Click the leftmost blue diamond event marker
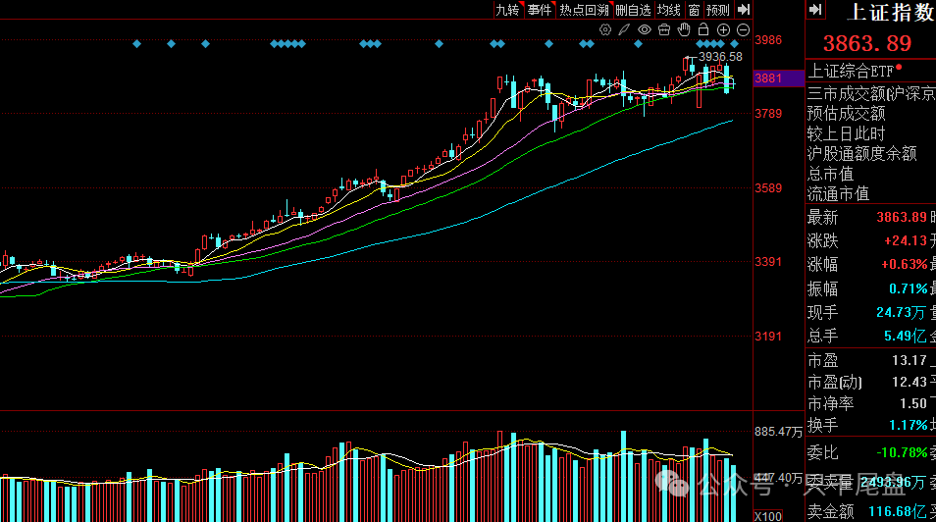This screenshot has height=522, width=936. [x=136, y=44]
